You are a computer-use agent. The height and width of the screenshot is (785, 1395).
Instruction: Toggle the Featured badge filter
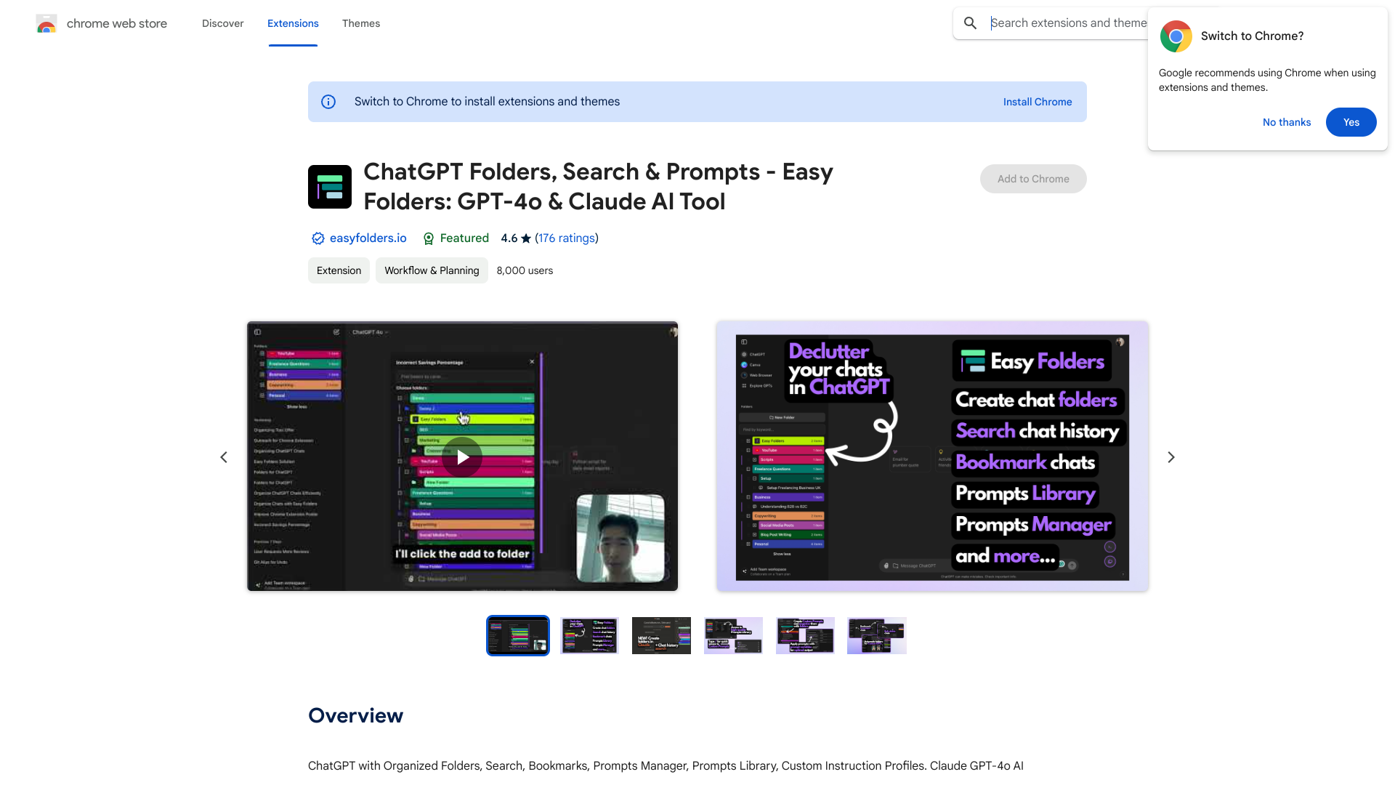[x=456, y=238]
